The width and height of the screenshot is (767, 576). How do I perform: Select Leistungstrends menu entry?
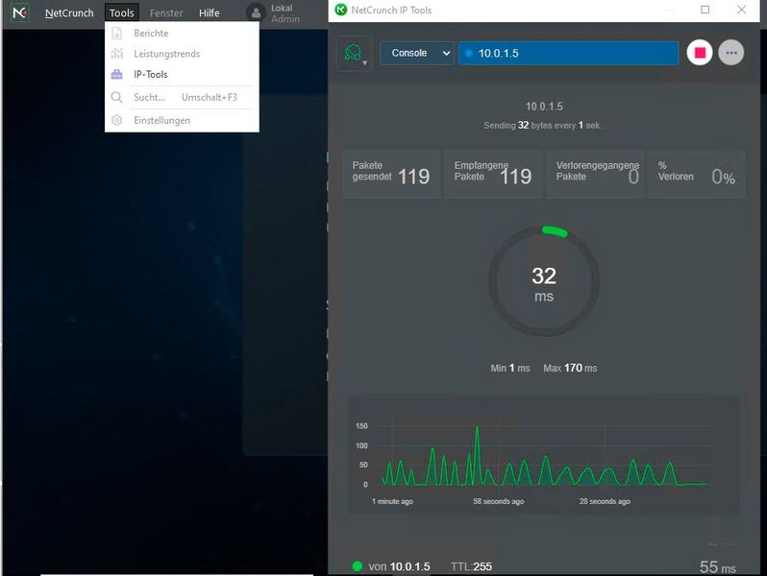click(182, 54)
